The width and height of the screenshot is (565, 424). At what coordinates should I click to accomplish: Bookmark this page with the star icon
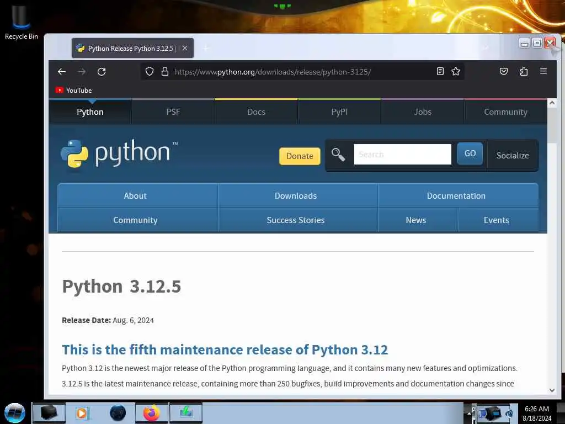coord(456,71)
